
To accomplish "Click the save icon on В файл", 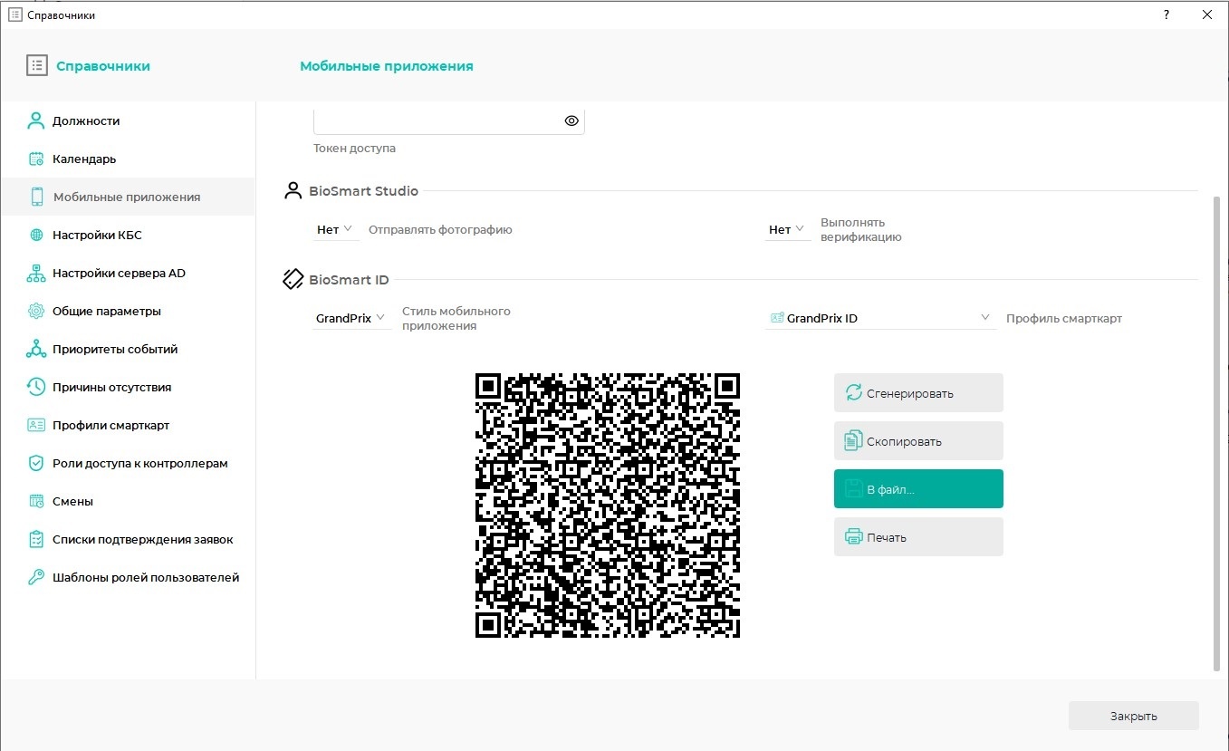I will (853, 489).
